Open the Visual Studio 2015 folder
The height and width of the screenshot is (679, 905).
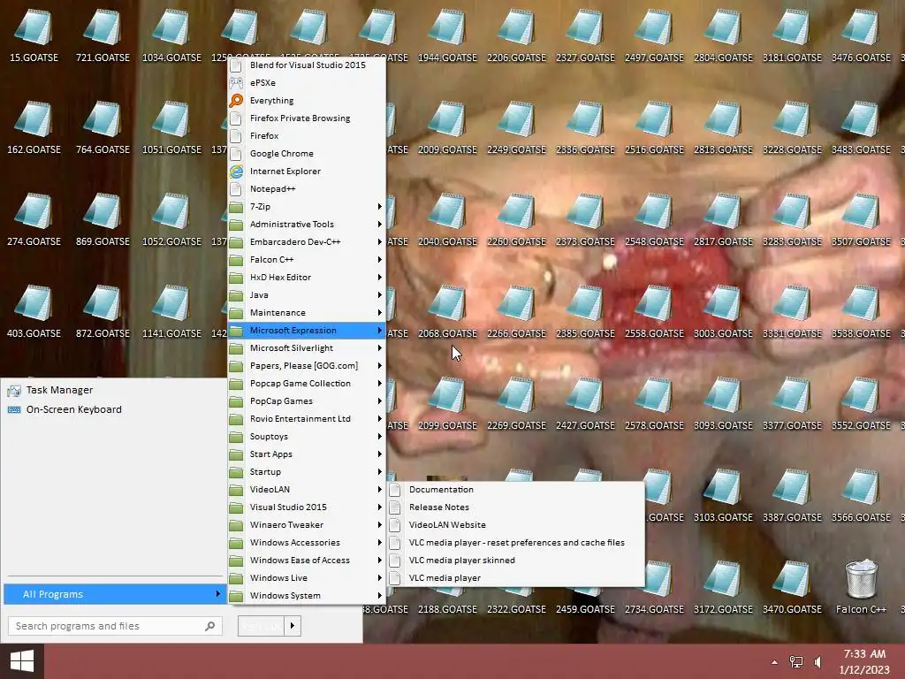click(307, 507)
